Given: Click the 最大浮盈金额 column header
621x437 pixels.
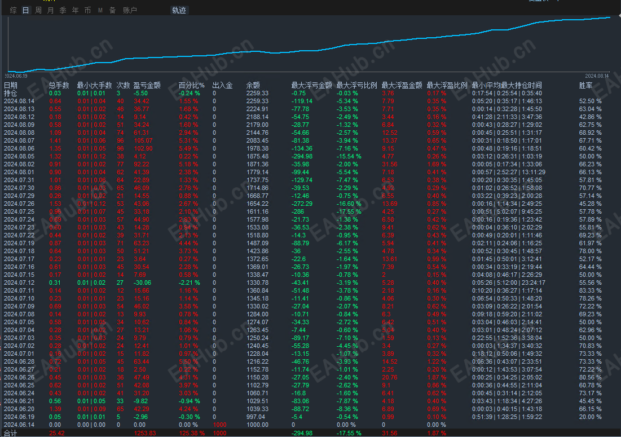Looking at the screenshot, I should click(402, 85).
